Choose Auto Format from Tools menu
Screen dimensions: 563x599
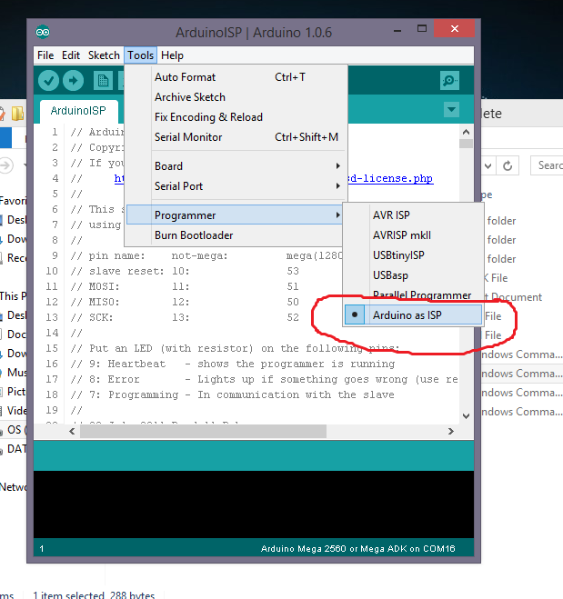tap(236, 77)
